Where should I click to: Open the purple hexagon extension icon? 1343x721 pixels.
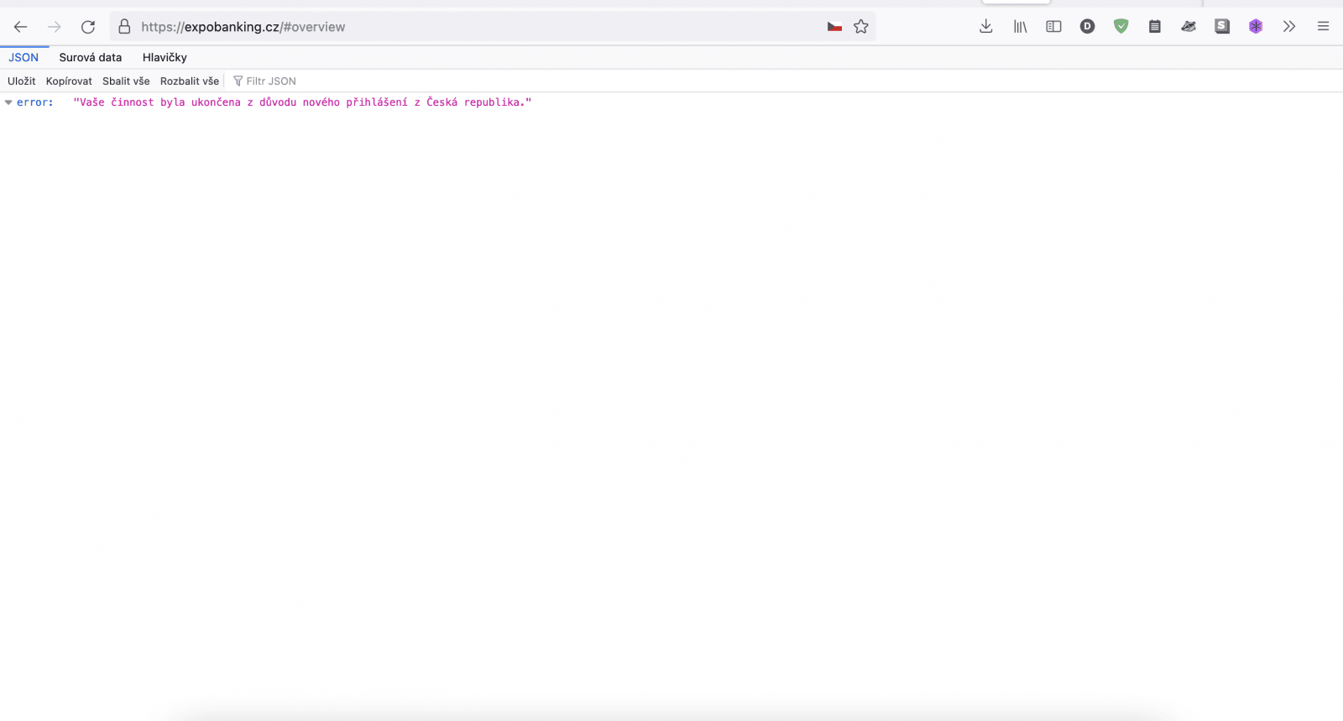coord(1256,27)
